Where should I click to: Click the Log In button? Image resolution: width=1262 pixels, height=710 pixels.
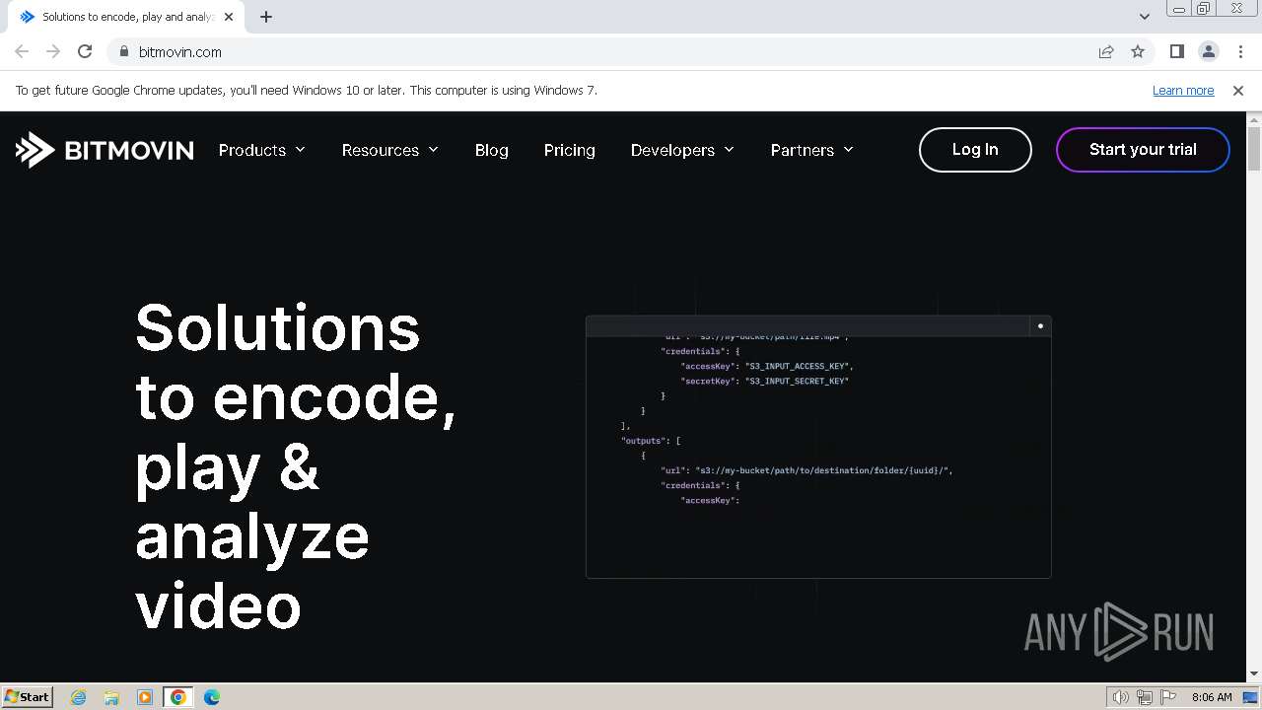[975, 150]
